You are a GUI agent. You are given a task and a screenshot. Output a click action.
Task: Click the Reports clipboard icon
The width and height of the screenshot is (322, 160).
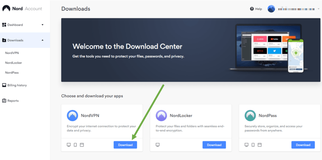(x=4, y=101)
